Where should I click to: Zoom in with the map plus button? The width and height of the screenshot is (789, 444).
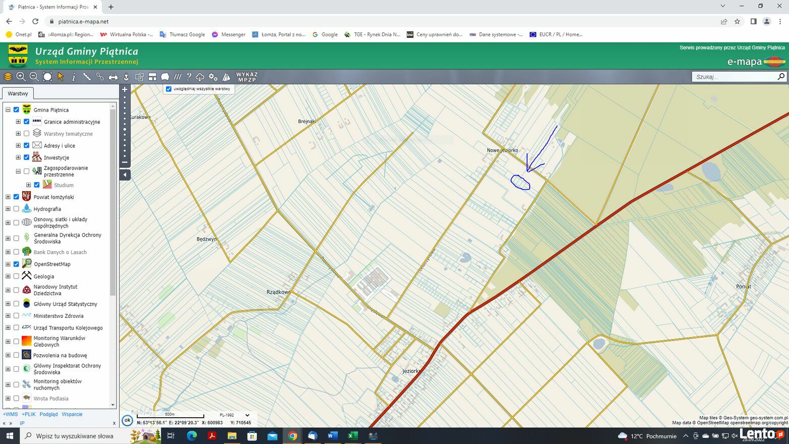click(125, 89)
